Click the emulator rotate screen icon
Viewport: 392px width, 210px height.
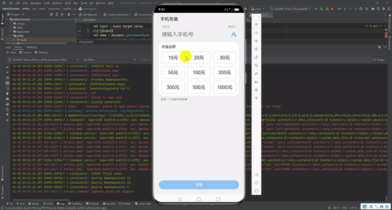tap(256, 57)
